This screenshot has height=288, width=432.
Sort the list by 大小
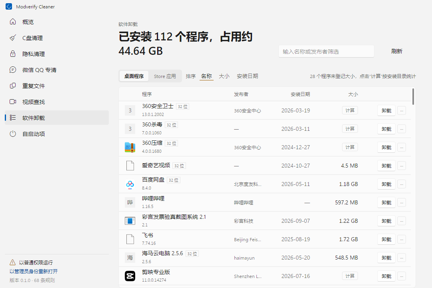click(x=224, y=76)
